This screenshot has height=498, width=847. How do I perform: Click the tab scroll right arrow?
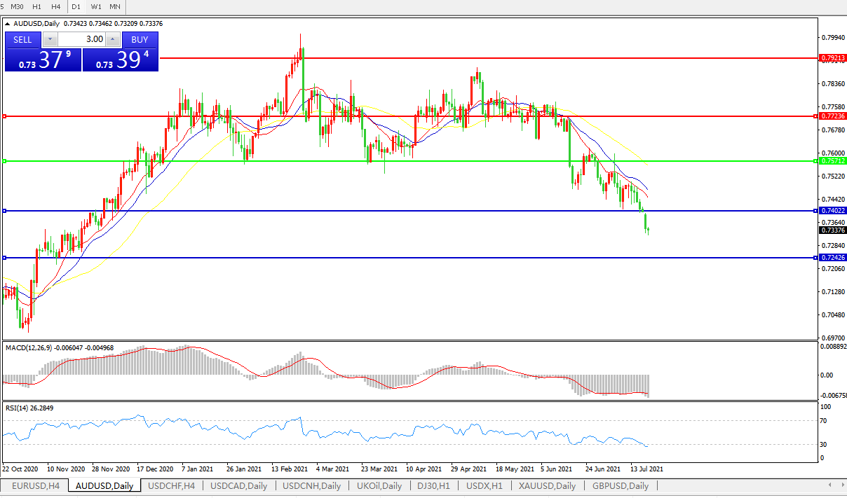(x=840, y=485)
